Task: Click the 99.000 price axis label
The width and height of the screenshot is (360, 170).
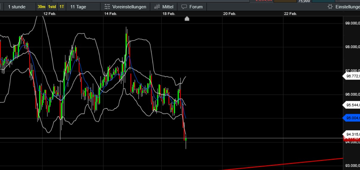Action: [353, 23]
